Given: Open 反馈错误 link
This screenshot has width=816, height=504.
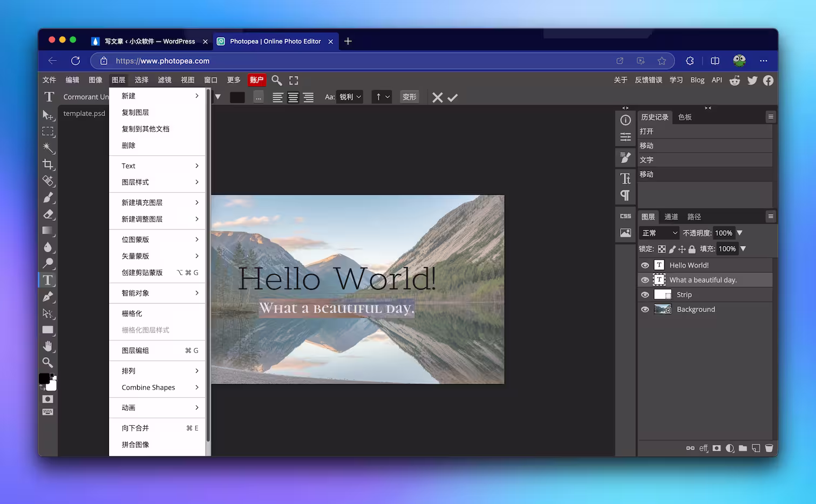Looking at the screenshot, I should pos(648,80).
